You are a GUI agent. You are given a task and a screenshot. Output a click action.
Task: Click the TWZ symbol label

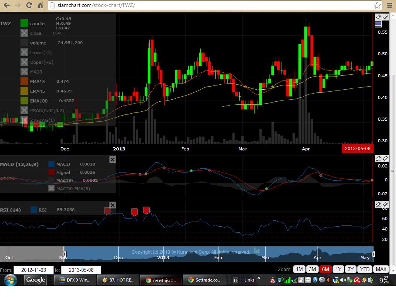(5, 24)
